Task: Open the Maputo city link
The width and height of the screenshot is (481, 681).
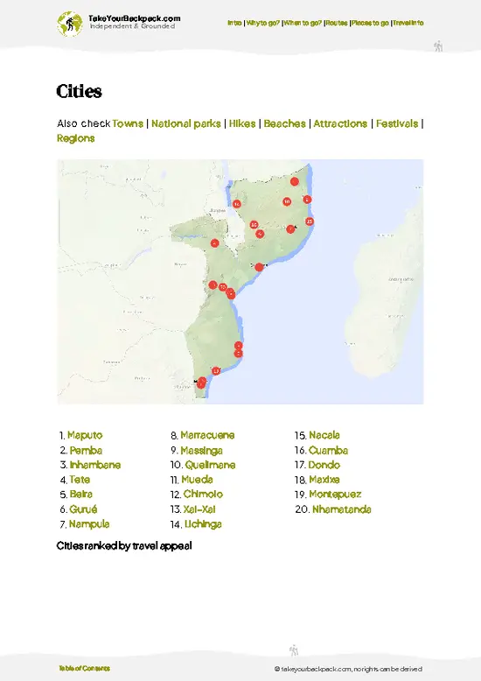Action: (x=85, y=435)
